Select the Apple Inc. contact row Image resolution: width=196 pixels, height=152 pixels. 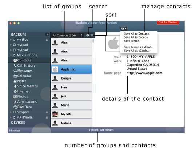tap(71, 69)
